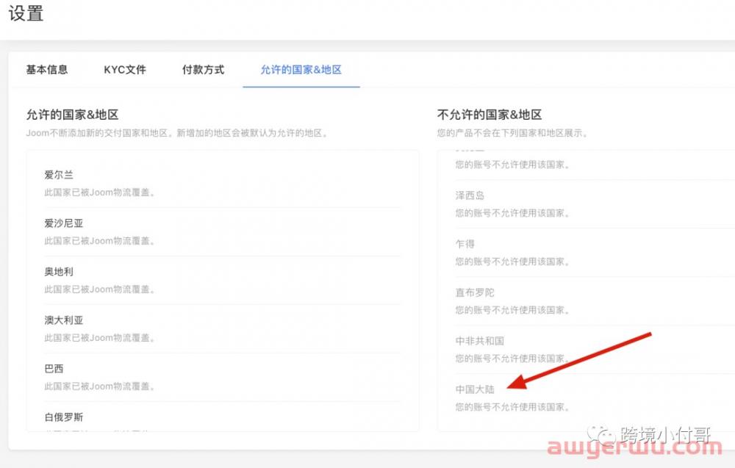Click the Joom物流覆盖 note under 爱尔兰
This screenshot has height=468, width=735.
click(x=100, y=192)
